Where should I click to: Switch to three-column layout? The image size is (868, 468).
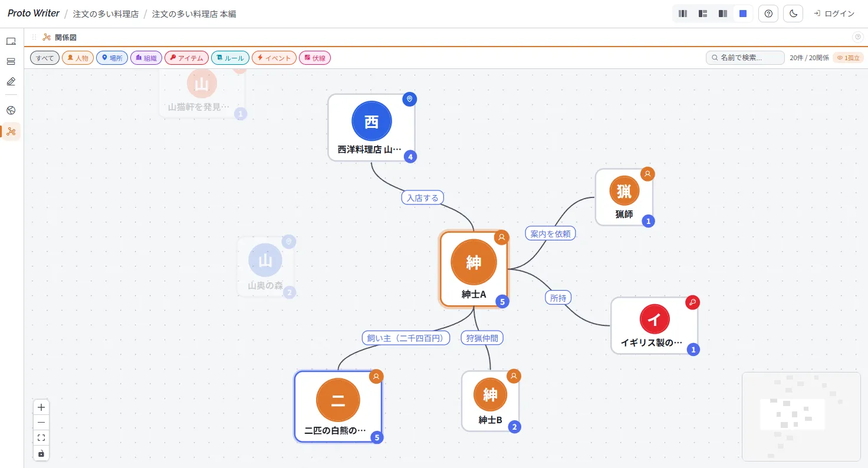[683, 14]
